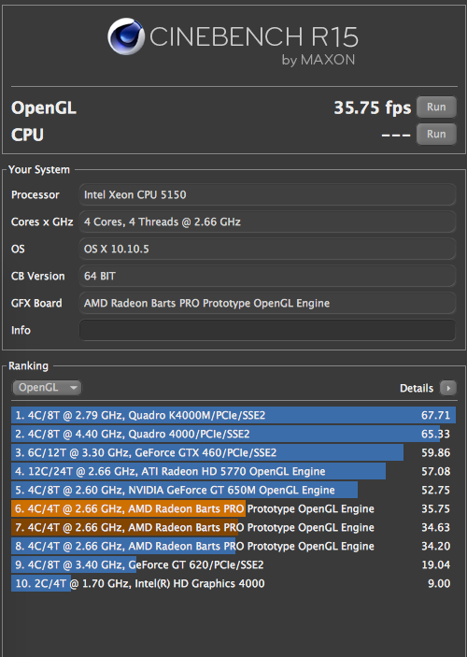The height and width of the screenshot is (657, 467).
Task: Run the CPU benchmark
Action: point(436,134)
